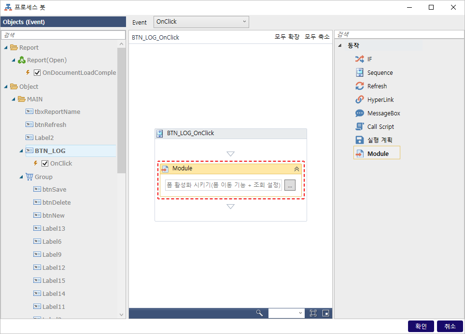Pick the Refresh action icon
The image size is (465, 334).
coord(359,86)
